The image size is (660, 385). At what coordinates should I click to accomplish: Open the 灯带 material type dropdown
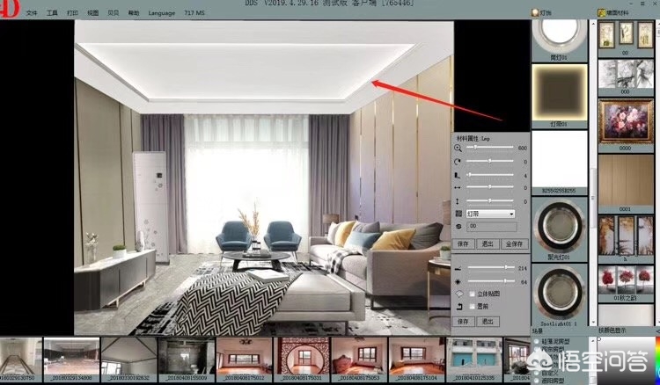(x=489, y=214)
